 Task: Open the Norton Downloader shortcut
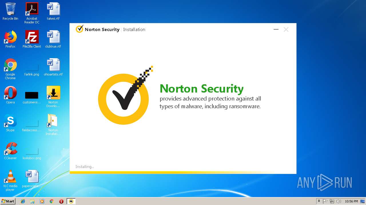point(53,97)
